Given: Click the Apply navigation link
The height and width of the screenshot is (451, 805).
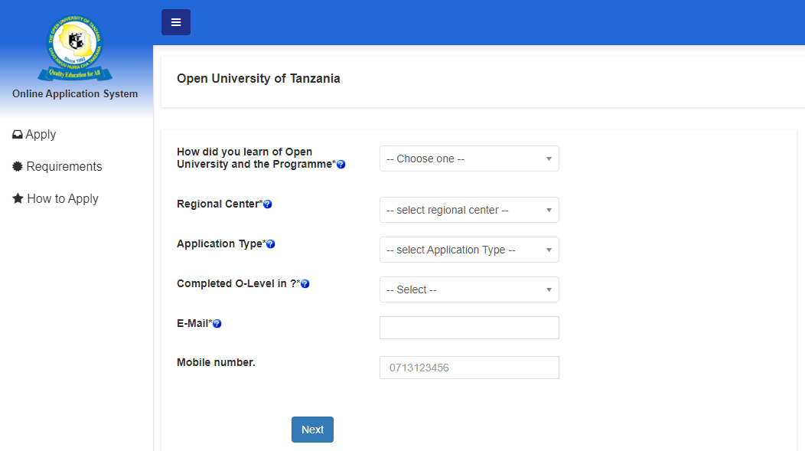Looking at the screenshot, I should pos(41,134).
